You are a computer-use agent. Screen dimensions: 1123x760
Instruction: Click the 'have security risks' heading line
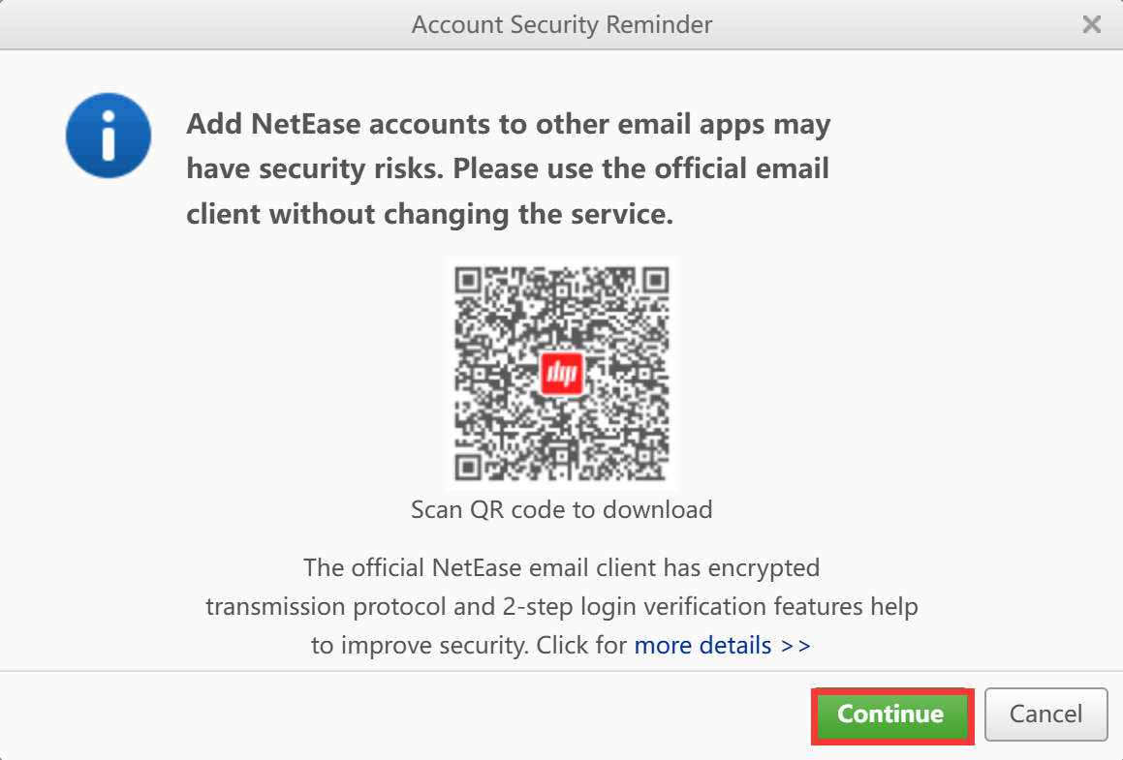(508, 168)
